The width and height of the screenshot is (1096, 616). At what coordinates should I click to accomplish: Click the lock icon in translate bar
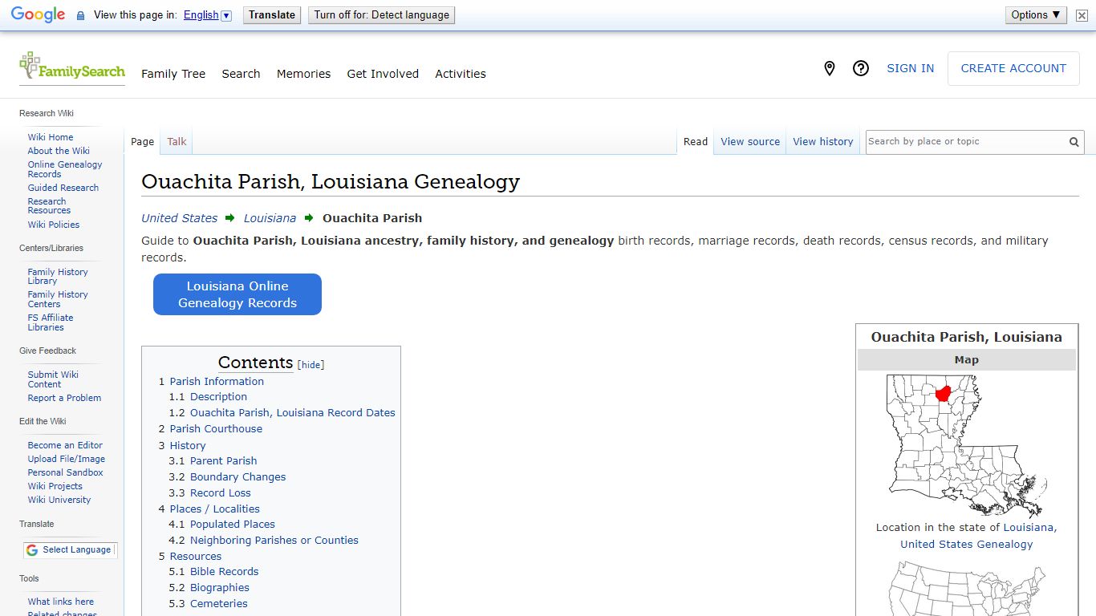[80, 15]
